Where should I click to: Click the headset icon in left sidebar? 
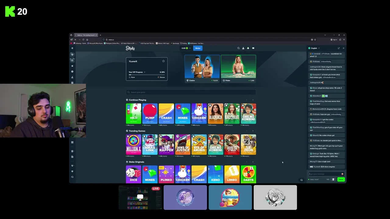click(72, 177)
